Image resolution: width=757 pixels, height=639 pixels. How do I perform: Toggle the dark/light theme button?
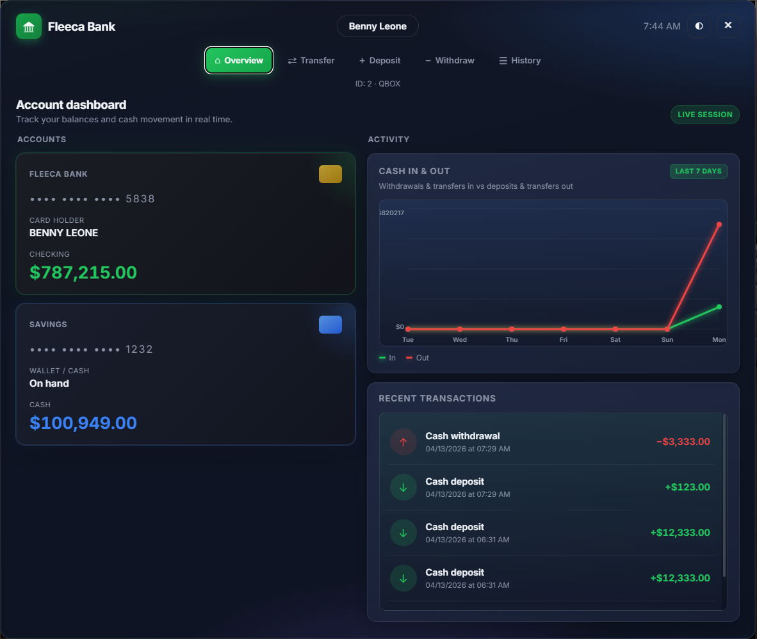(699, 26)
